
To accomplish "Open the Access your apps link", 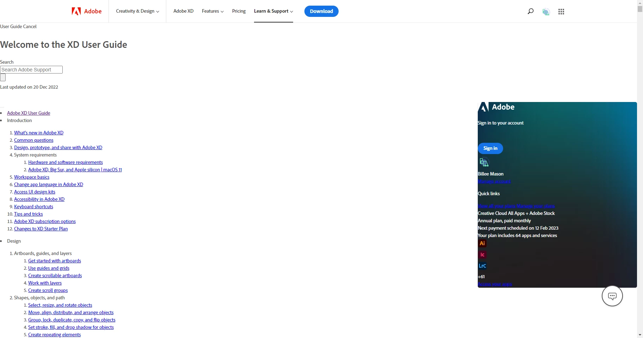I will pos(495,284).
